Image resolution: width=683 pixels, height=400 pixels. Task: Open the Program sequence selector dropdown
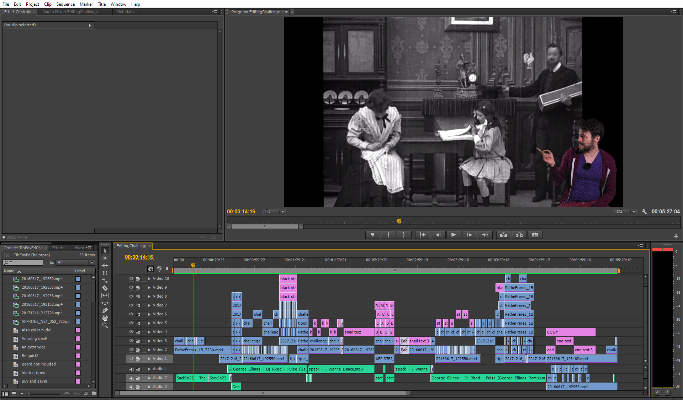pyautogui.click(x=286, y=12)
